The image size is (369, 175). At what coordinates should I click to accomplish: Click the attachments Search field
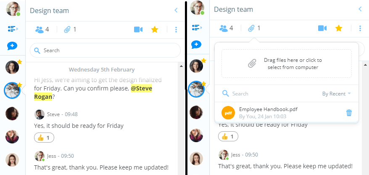tap(269, 94)
